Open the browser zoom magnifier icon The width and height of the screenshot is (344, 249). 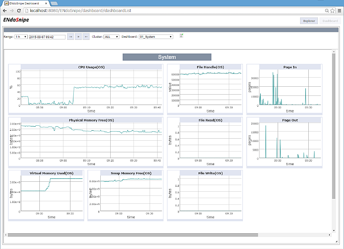[x=327, y=10]
